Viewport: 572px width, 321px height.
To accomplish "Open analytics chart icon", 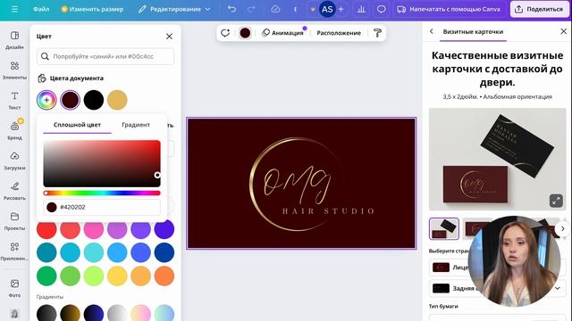I will coord(361,9).
